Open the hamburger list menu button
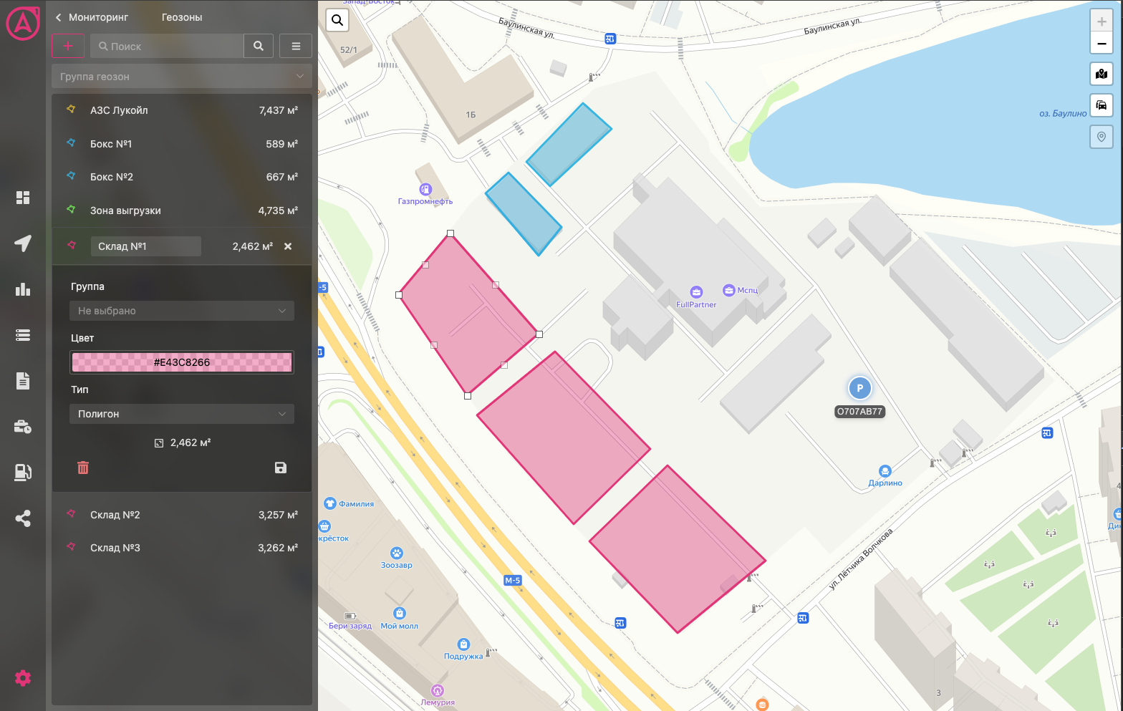The height and width of the screenshot is (711, 1123). tap(296, 46)
